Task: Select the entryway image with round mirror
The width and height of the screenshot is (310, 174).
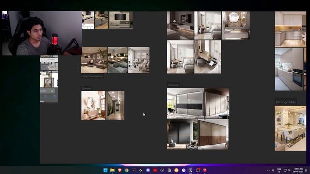Action: pos(93,105)
